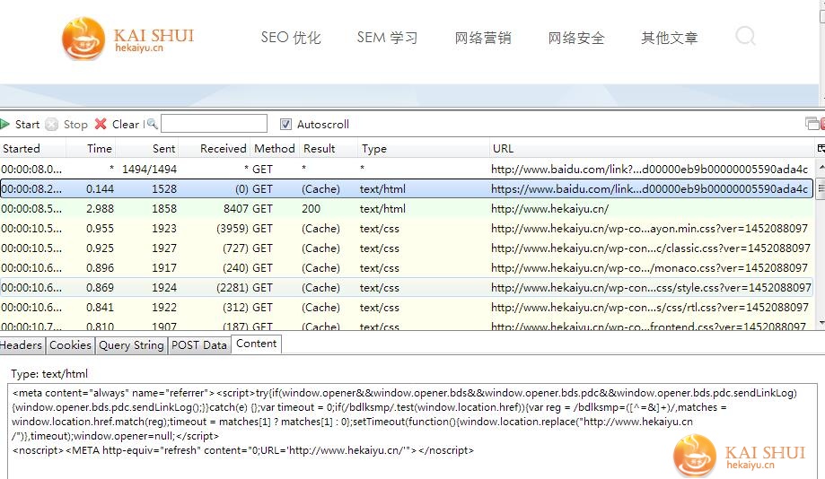
Task: Switch to the Headers tab
Action: tap(21, 345)
